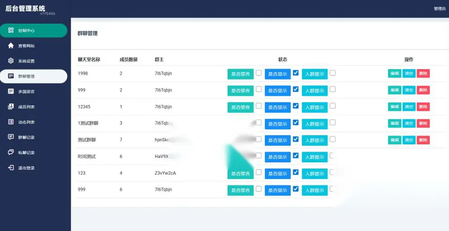Click chat room name 1测试群聊
Viewport: 449px width, 231px height.
tap(88, 123)
